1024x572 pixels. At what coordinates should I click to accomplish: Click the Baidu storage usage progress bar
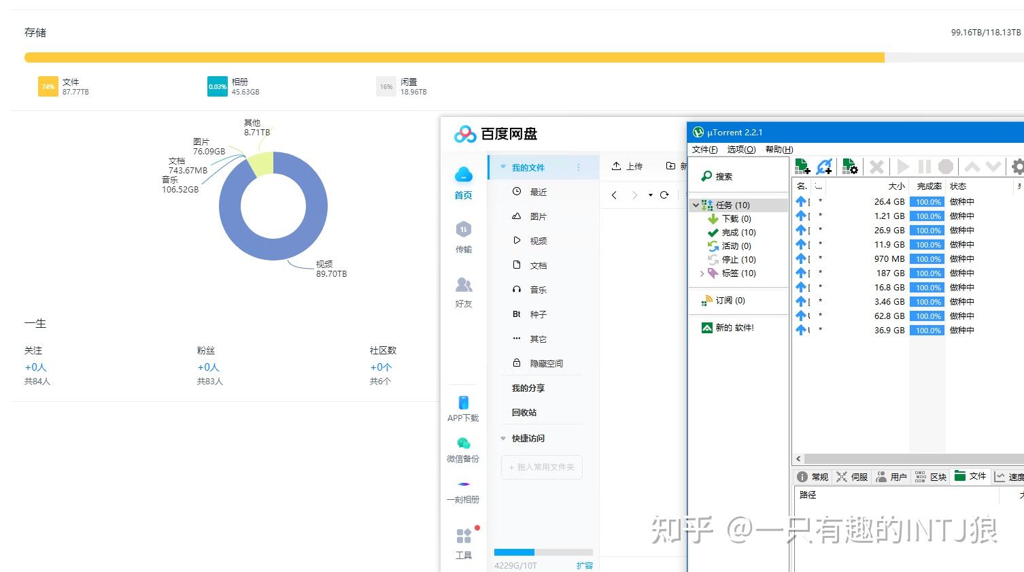[x=543, y=552]
